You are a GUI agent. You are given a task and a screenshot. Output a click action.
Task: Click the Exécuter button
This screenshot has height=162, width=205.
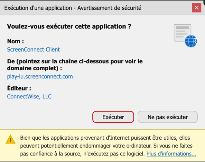click(x=113, y=117)
